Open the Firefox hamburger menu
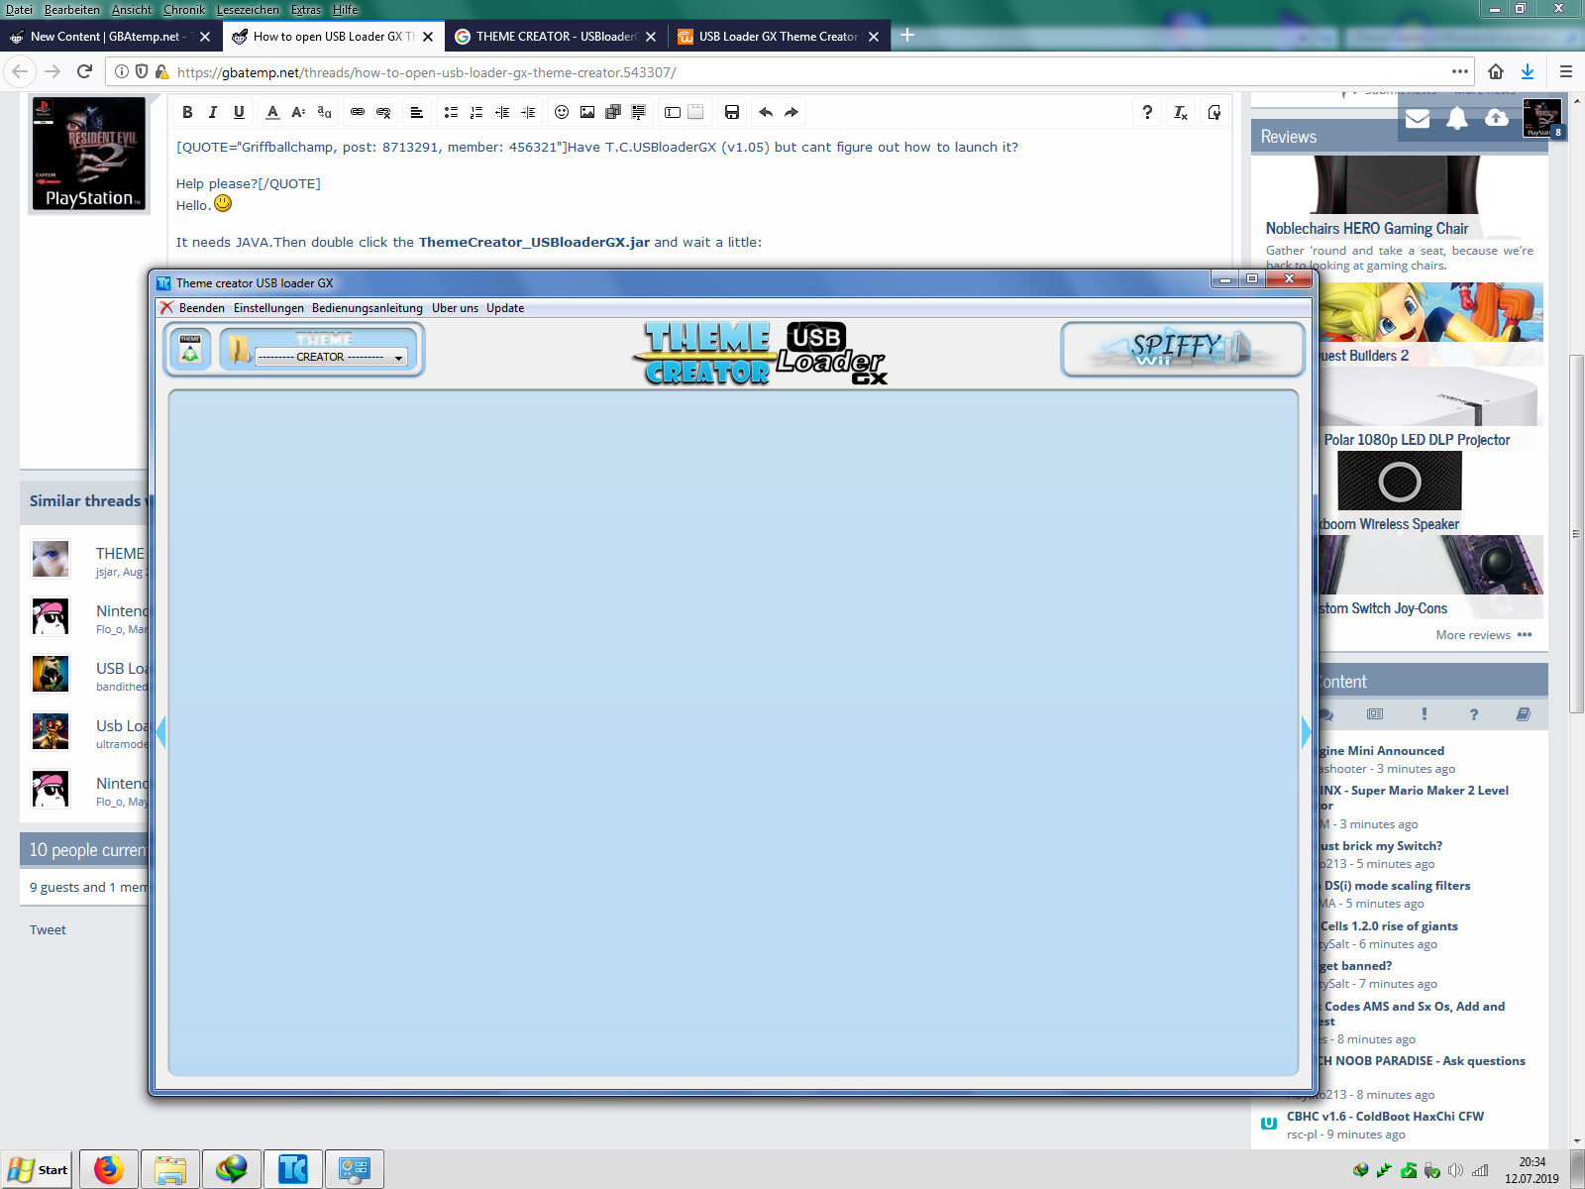This screenshot has width=1585, height=1189. [x=1566, y=71]
